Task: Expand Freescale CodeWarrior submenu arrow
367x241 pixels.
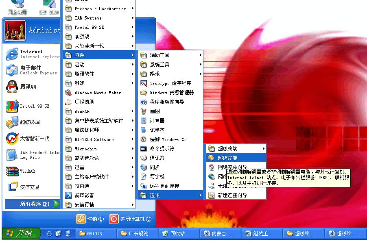Action: tap(133, 9)
